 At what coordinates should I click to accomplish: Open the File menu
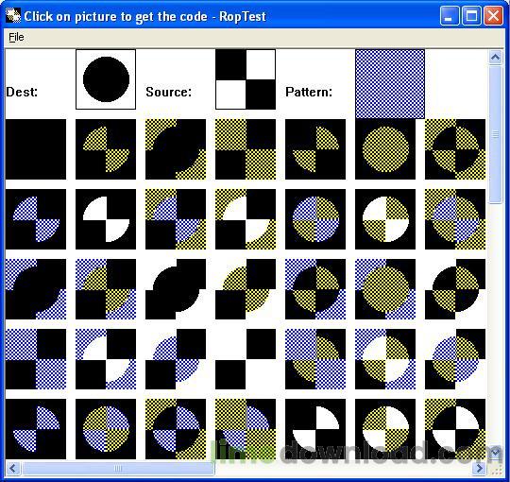16,38
